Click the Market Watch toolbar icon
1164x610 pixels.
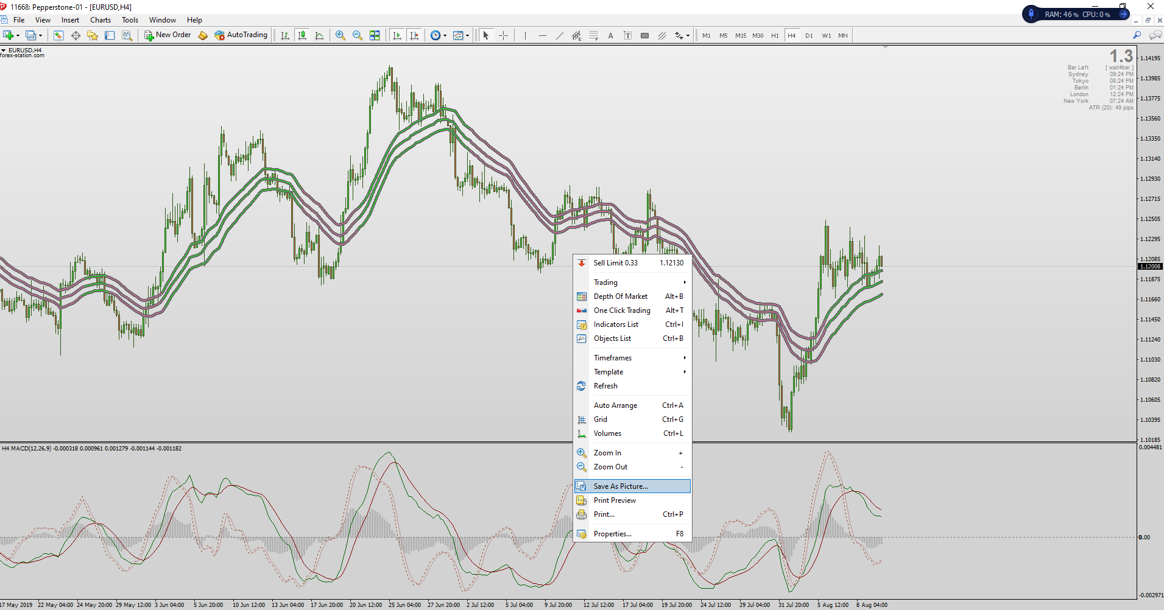pos(58,35)
